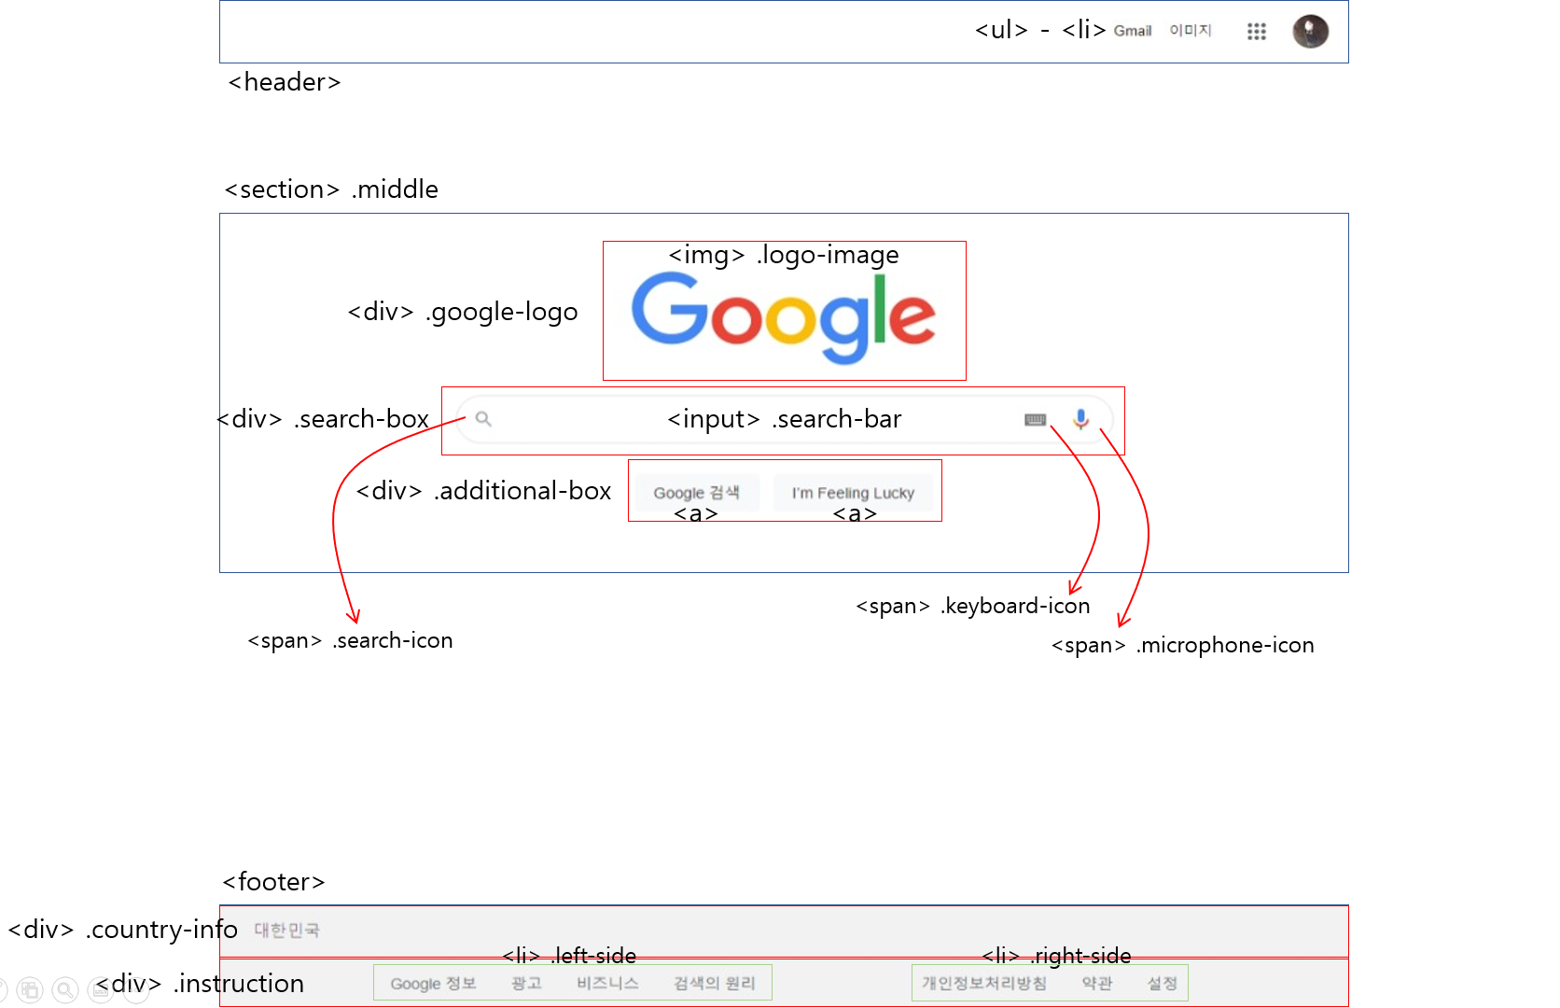Open the Google apps grid icon
The image size is (1560, 1008).
1257,32
